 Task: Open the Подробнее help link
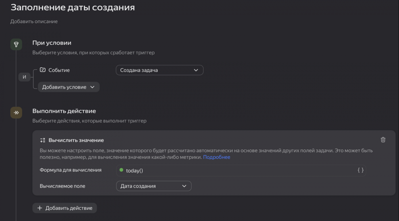[216, 157]
